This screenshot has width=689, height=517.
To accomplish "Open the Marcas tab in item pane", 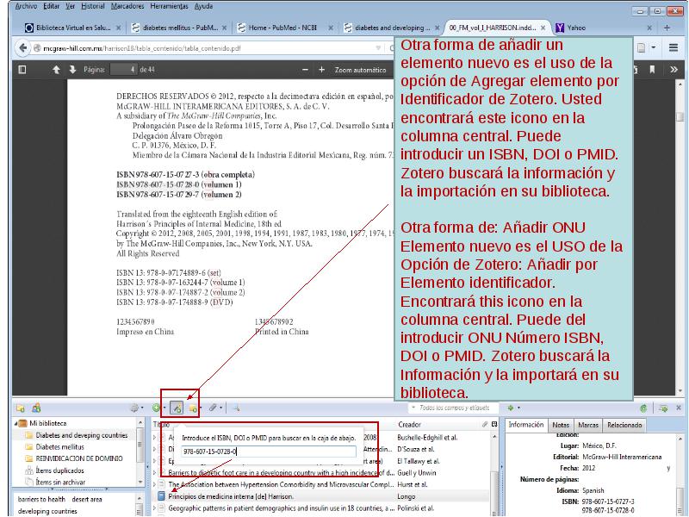I will [588, 425].
